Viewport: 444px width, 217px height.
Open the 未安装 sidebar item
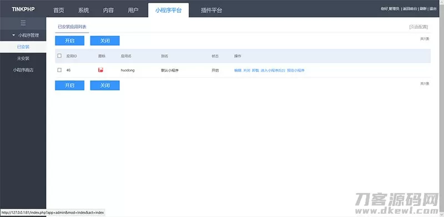[x=23, y=58]
